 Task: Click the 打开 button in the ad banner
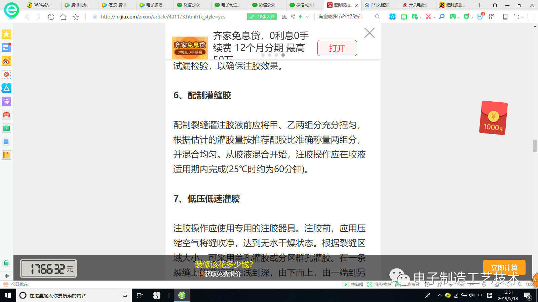[337, 48]
